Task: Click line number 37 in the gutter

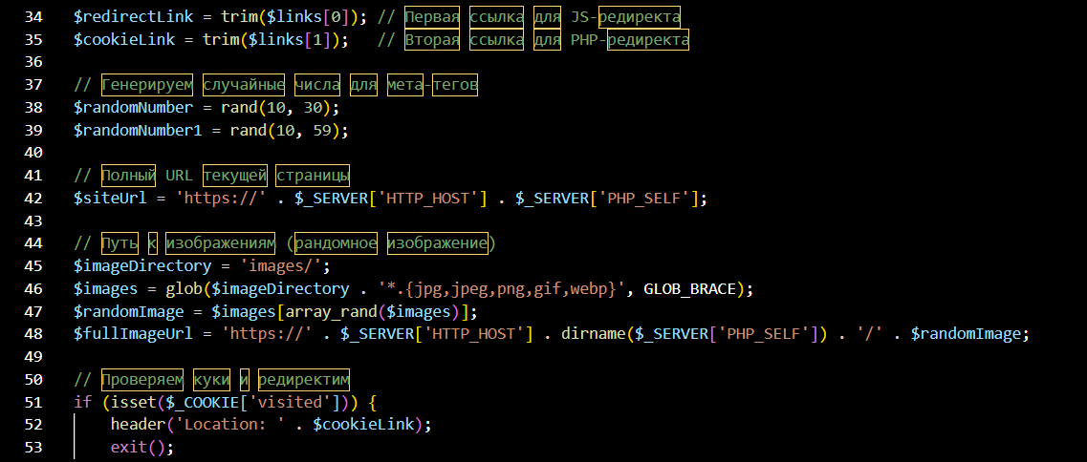Action: (33, 85)
